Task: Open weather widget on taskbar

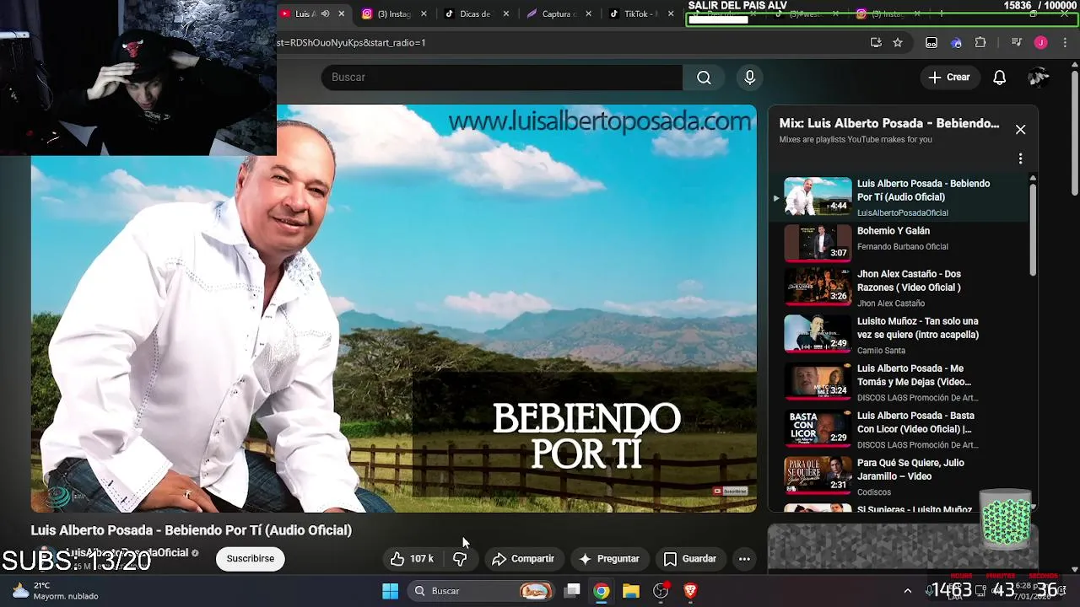Action: coord(55,591)
